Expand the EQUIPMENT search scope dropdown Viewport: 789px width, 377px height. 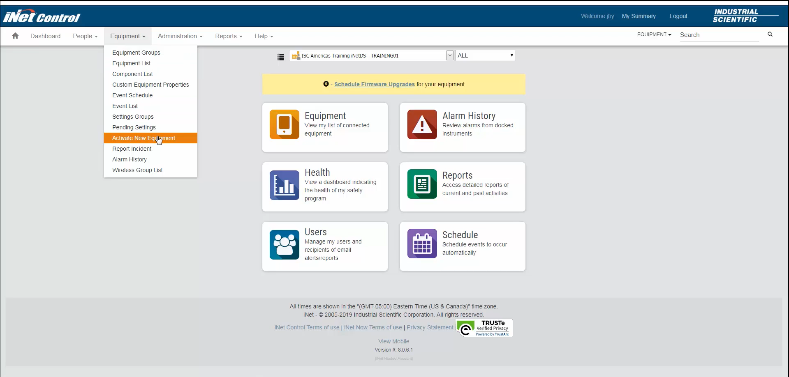654,34
